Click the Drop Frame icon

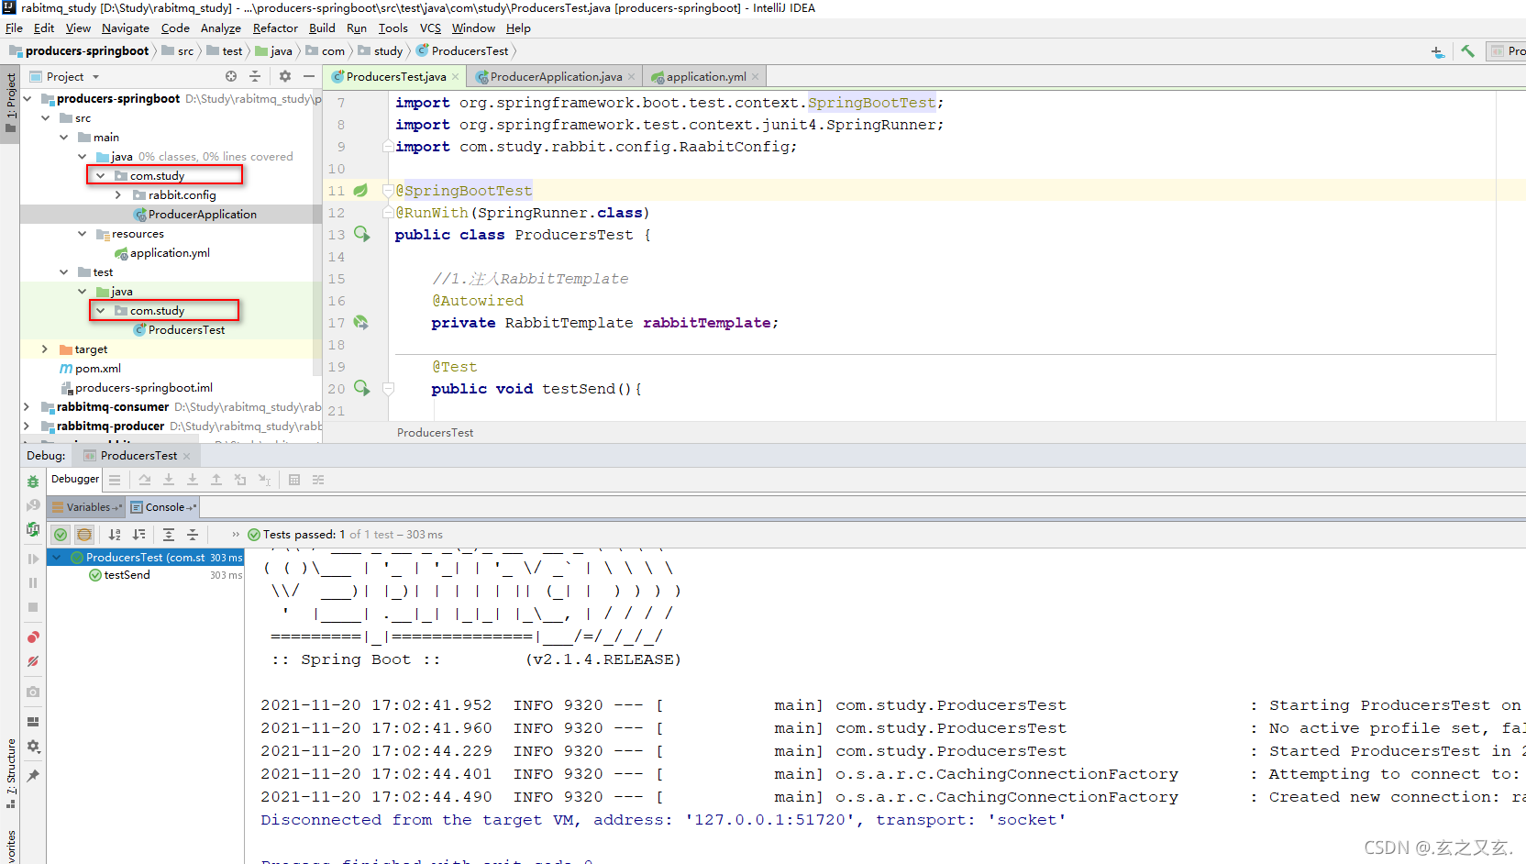coord(240,480)
